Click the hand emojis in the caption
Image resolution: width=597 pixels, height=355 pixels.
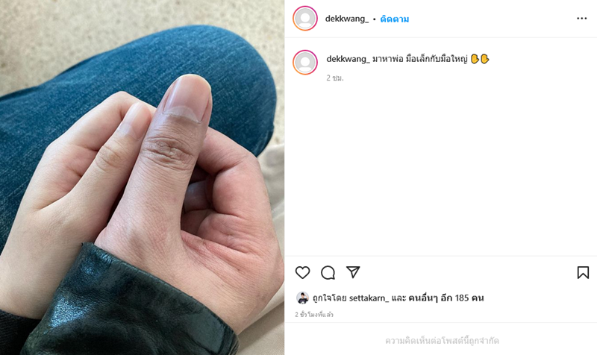point(480,59)
